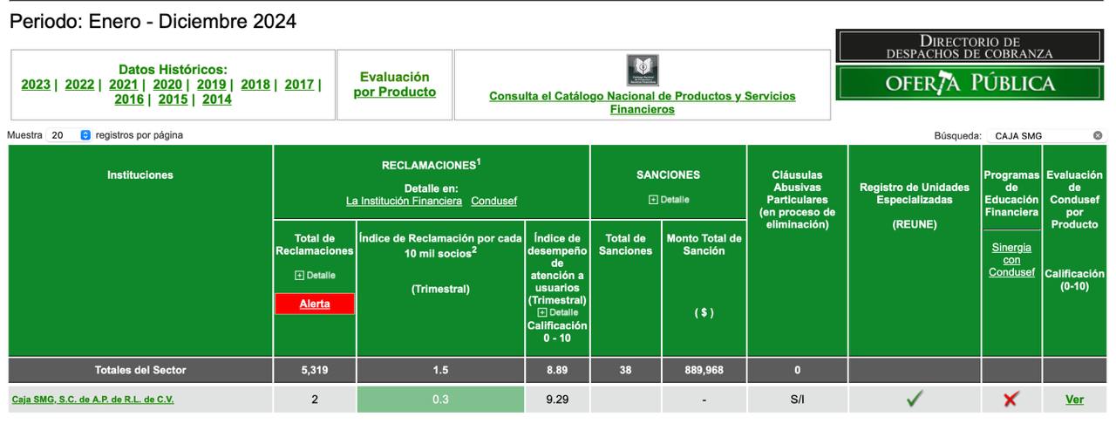Open 2019 historical data
The height and width of the screenshot is (424, 1116).
click(211, 85)
